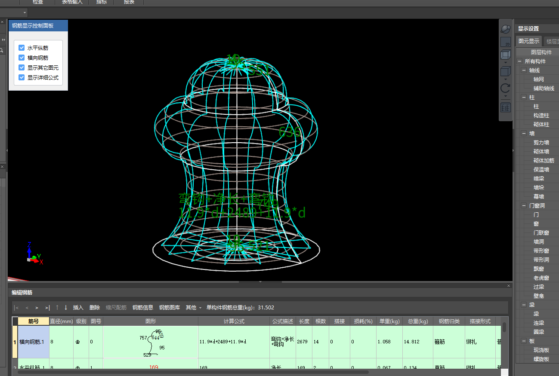Collapse the panel via center splitter arrow
The width and height of the screenshot is (559, 376).
pos(260,282)
